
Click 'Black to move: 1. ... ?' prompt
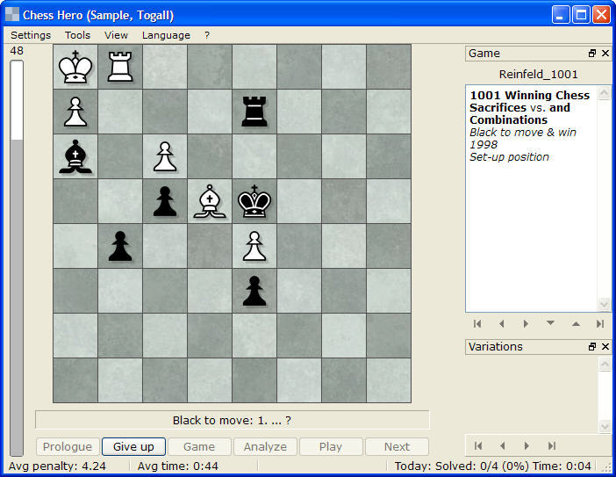[233, 421]
